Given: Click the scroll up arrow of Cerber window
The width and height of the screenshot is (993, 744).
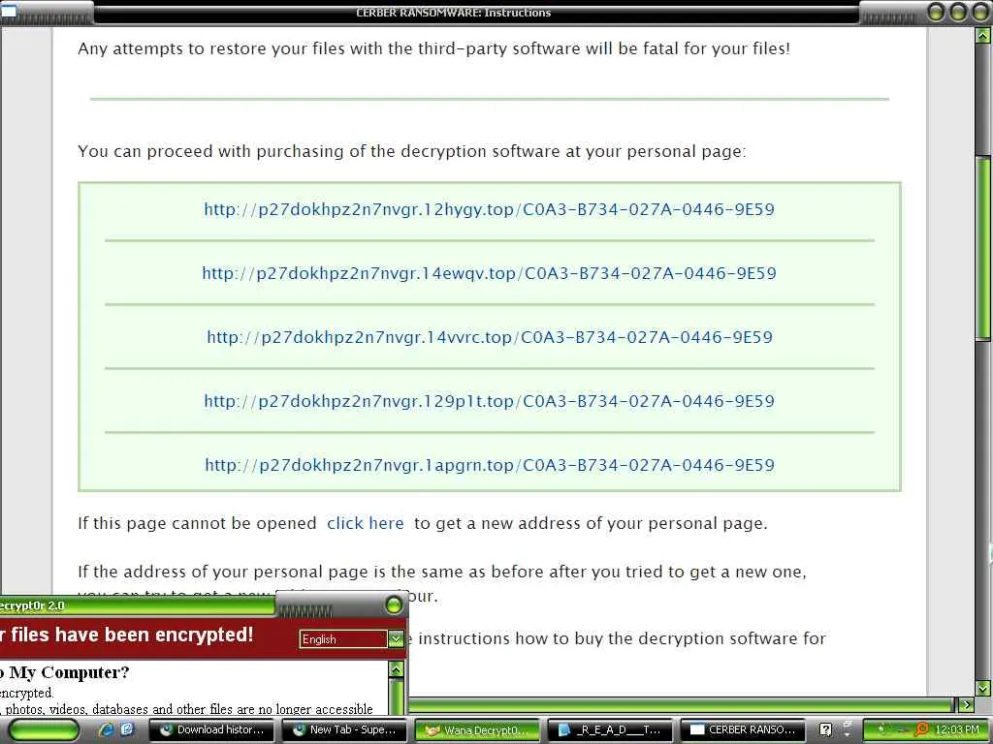Looking at the screenshot, I should click(x=982, y=36).
